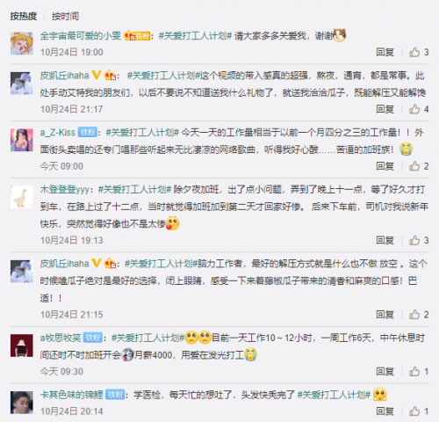Screen dimensions: 439x422
Task: Click the crown badge beside 全宇宙最可爱的小雯
Action: tap(129, 36)
